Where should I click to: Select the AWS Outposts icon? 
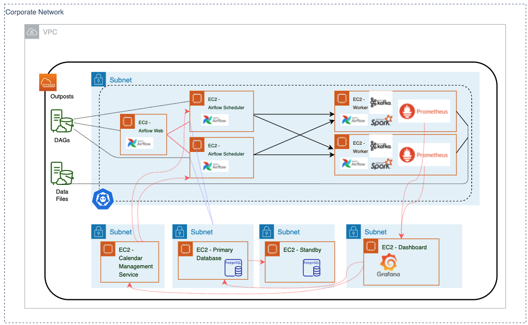(x=48, y=82)
